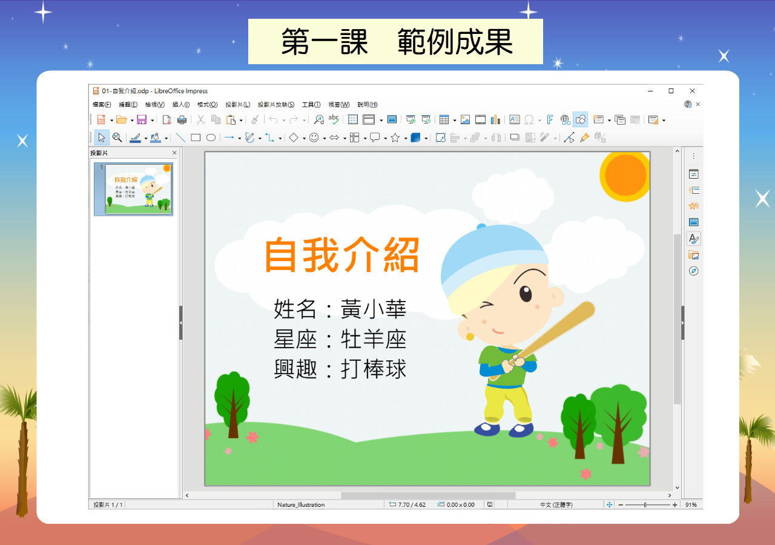Open the 插入(I) menu
This screenshot has height=545, width=775.
pyautogui.click(x=180, y=105)
